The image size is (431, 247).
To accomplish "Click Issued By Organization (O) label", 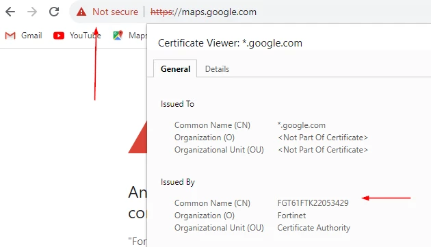I will (205, 216).
